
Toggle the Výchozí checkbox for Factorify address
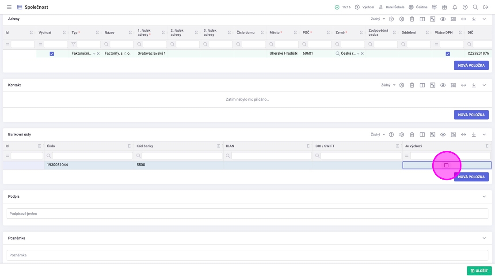click(x=52, y=53)
